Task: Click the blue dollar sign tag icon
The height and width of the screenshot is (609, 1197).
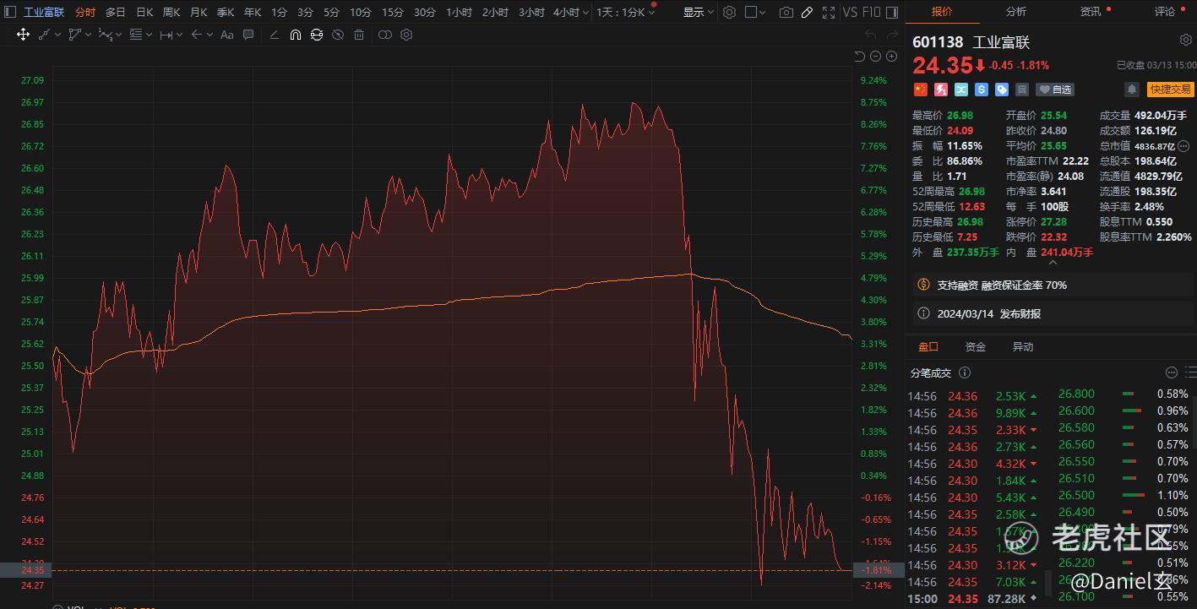Action: tap(982, 90)
